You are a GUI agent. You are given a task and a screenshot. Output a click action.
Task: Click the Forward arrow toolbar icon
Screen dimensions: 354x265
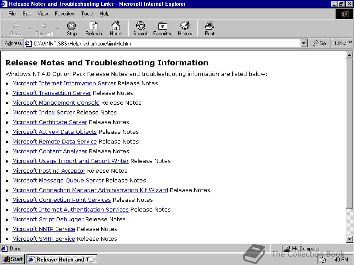44,26
